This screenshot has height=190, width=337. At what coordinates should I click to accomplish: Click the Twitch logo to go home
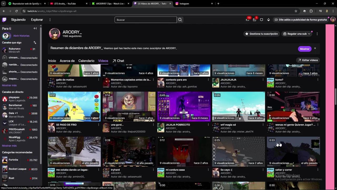(4, 20)
